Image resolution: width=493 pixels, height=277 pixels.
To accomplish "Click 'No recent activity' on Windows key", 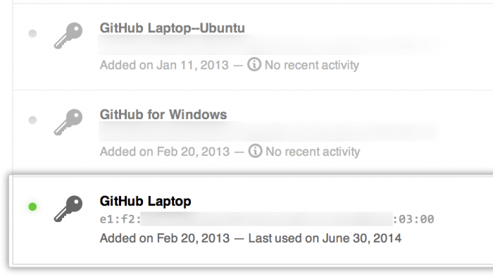I will [x=313, y=152].
